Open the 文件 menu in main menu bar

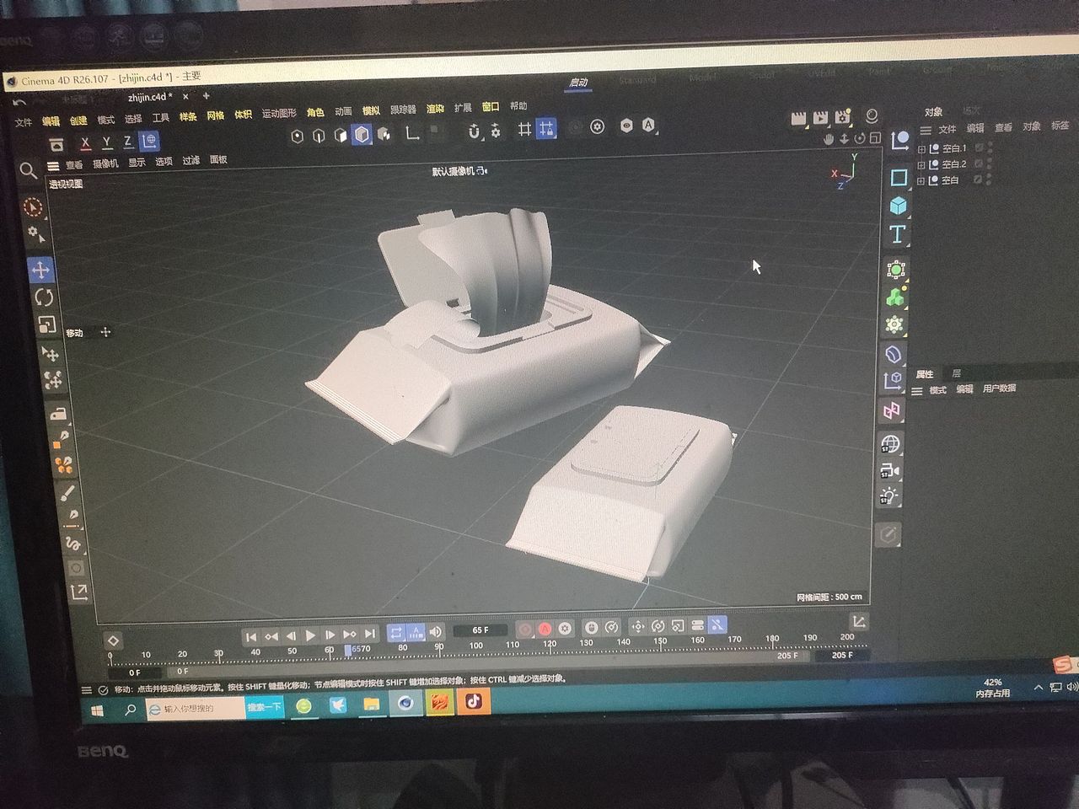pos(24,123)
